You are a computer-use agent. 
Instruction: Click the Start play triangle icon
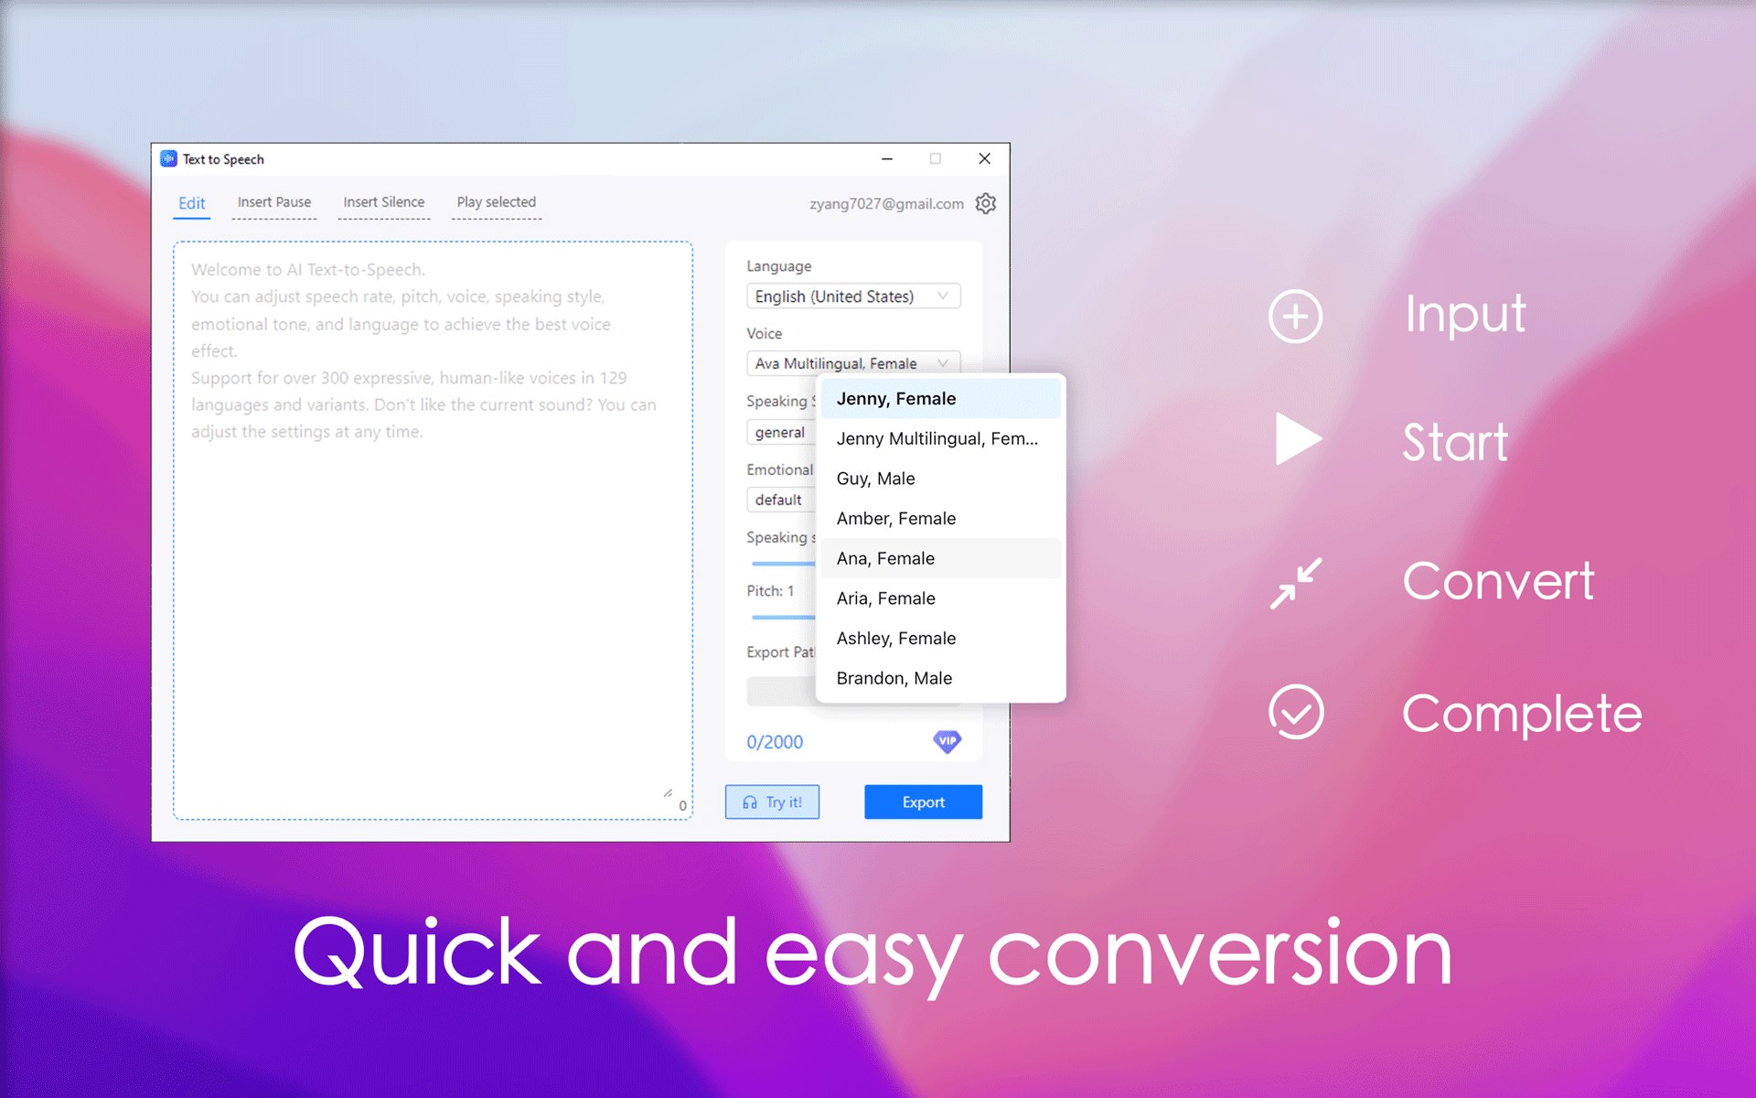point(1297,439)
